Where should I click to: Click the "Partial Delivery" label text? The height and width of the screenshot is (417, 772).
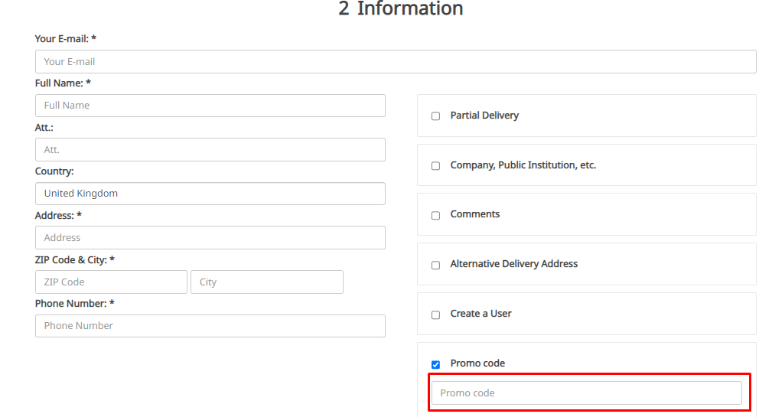coord(484,116)
